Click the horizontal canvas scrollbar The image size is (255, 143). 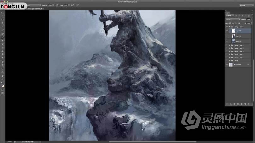pos(153,142)
